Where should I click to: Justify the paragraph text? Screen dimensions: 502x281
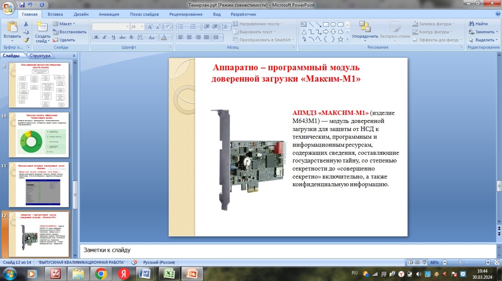(206, 37)
